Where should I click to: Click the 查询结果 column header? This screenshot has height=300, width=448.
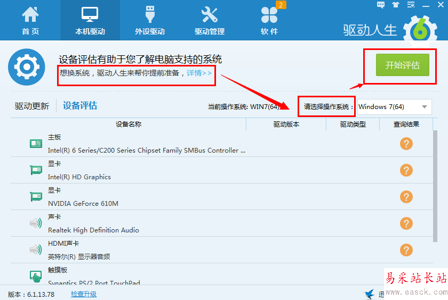point(406,124)
